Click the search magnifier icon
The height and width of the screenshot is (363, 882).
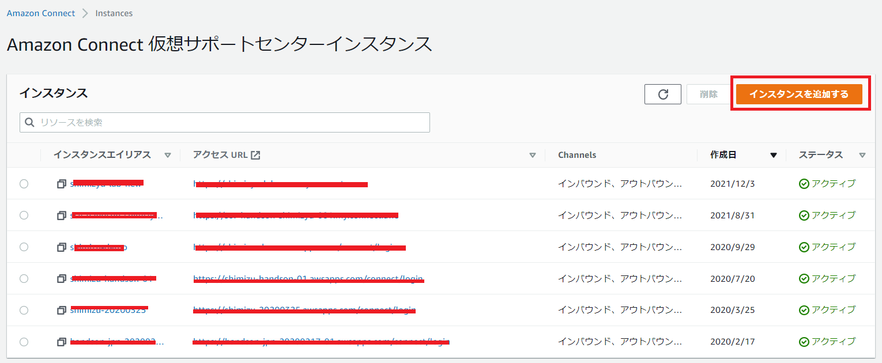(x=29, y=122)
